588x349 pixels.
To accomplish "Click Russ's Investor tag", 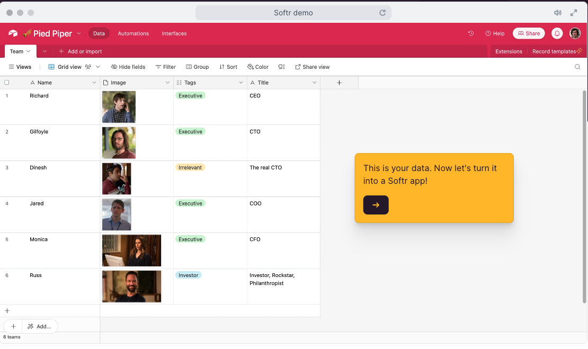I will [x=188, y=275].
